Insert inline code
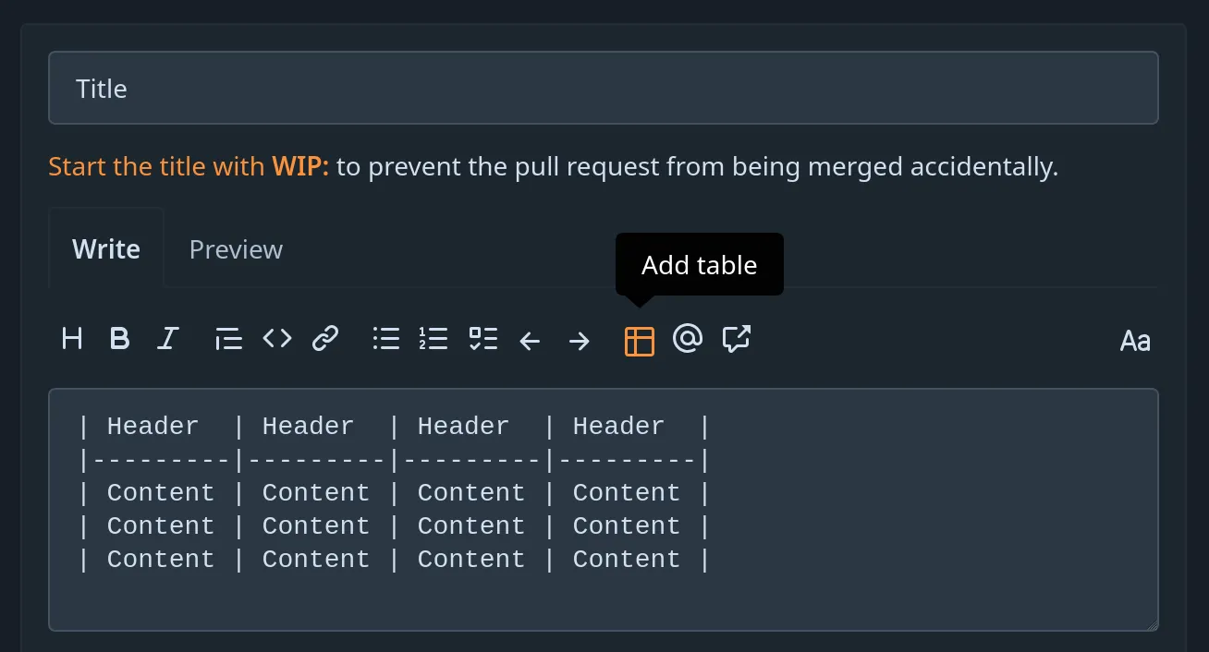 [x=276, y=338]
